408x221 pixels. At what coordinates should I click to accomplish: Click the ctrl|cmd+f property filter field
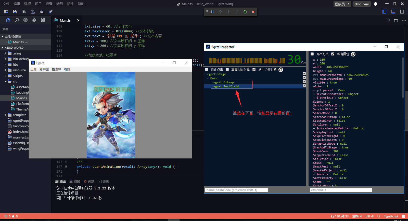pyautogui.click(x=341, y=190)
